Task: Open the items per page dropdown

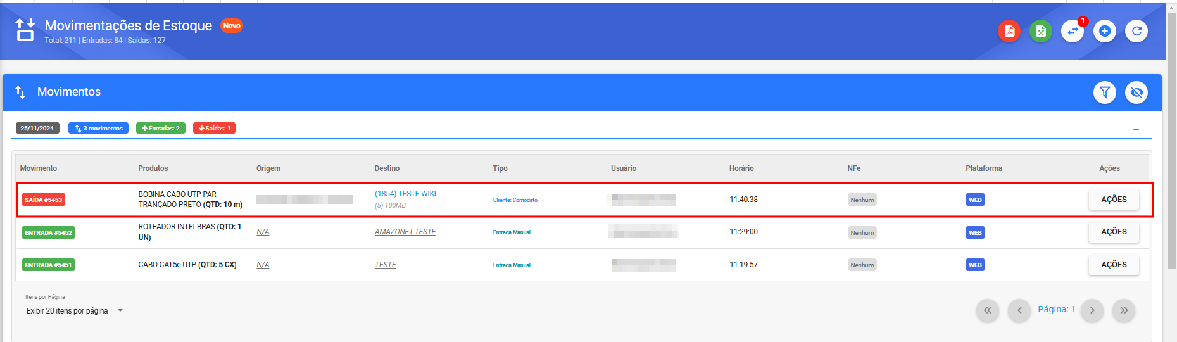Action: 75,311
